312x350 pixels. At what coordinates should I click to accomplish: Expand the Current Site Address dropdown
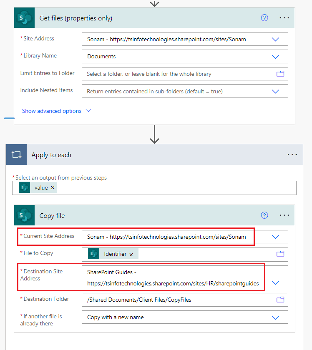click(x=275, y=237)
